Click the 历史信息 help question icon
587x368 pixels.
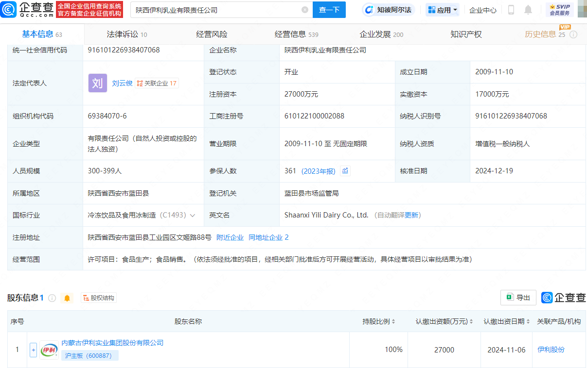pos(573,34)
